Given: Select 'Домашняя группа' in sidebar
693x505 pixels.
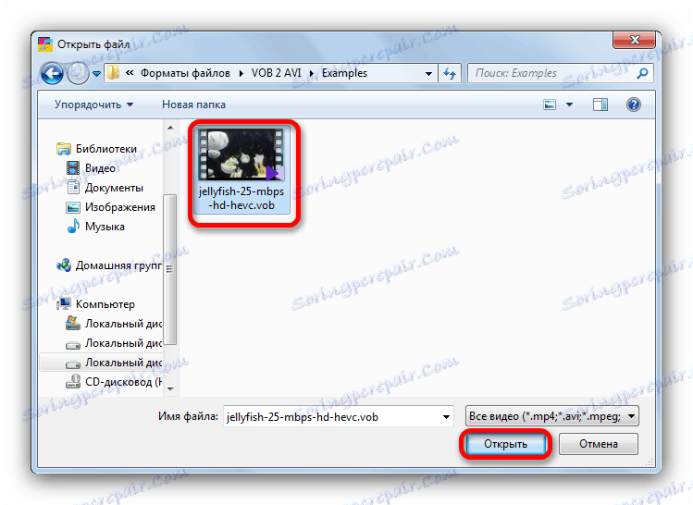Looking at the screenshot, I should coord(118,265).
